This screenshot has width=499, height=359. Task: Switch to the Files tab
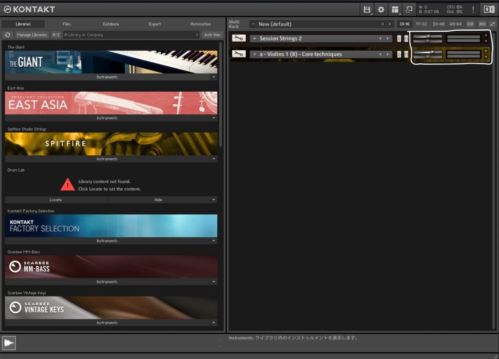coord(67,24)
